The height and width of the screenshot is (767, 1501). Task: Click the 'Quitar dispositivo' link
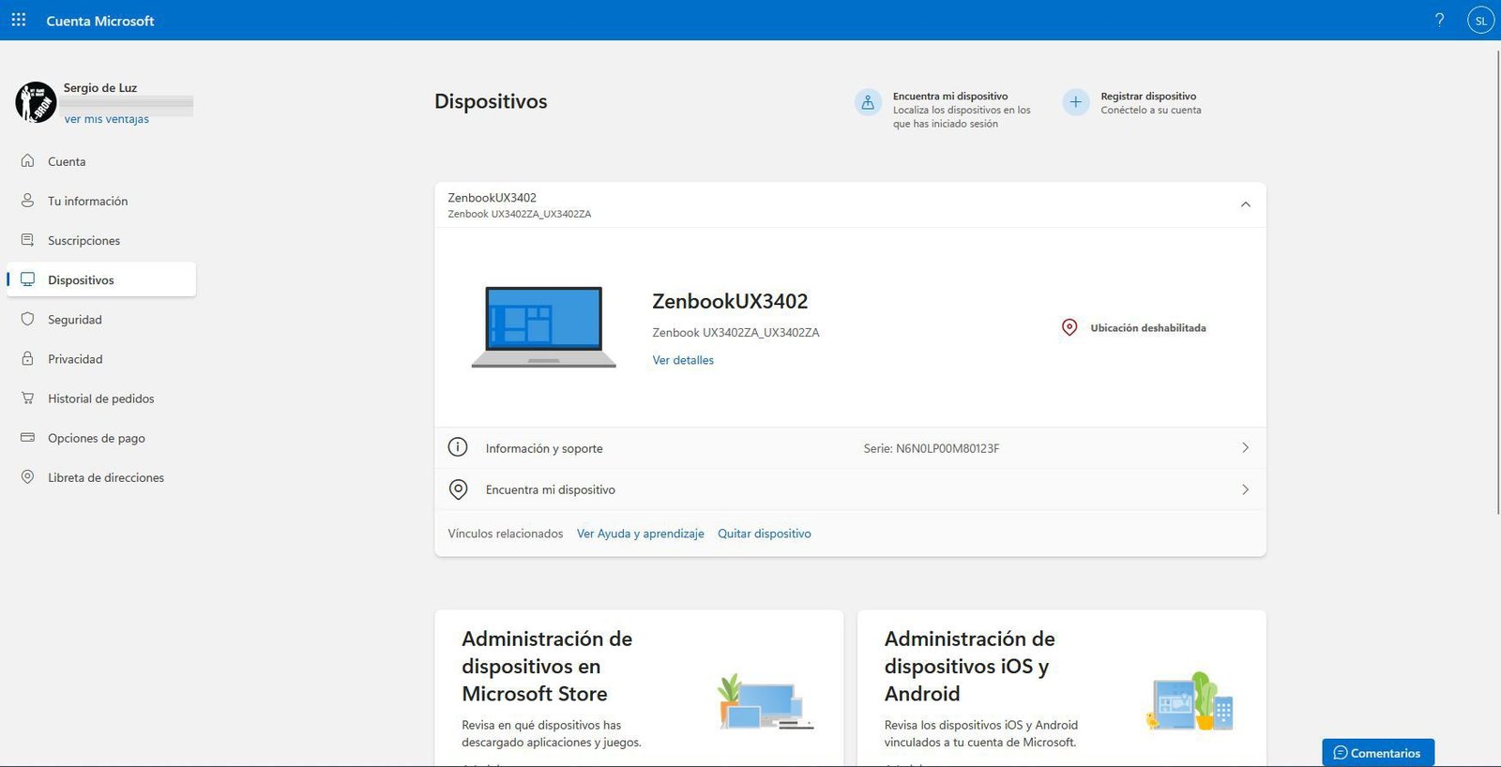(765, 534)
